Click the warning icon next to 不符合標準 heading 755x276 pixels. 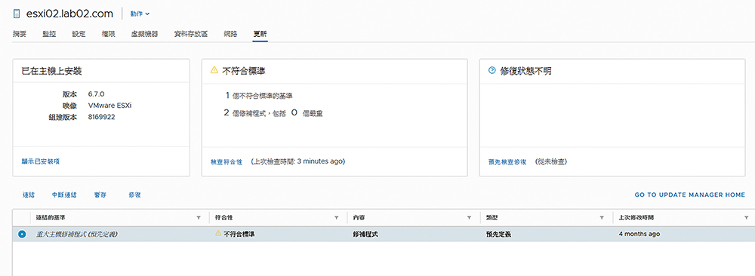214,71
